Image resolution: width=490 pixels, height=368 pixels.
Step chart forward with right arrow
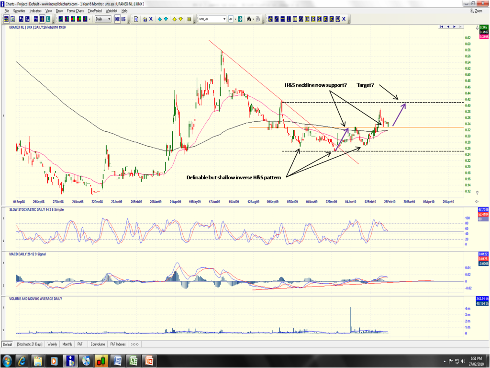pyautogui.click(x=455, y=27)
